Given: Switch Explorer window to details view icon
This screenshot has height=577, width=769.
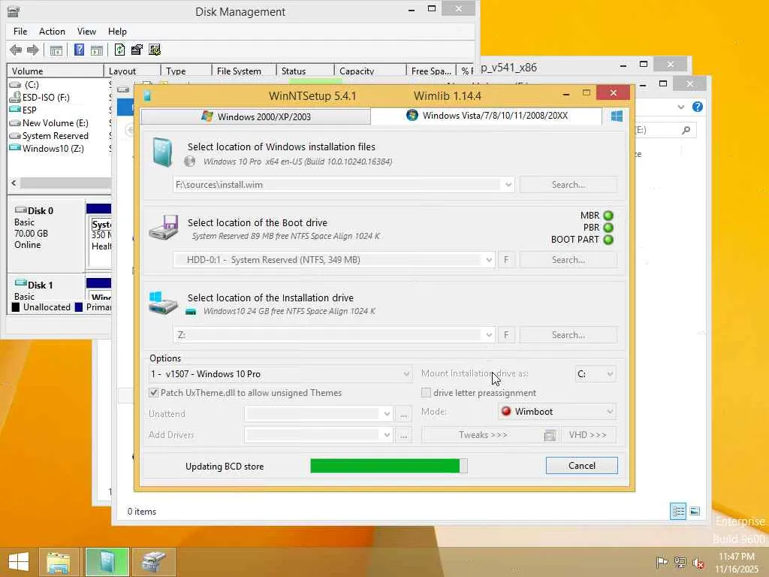Looking at the screenshot, I should 678,511.
